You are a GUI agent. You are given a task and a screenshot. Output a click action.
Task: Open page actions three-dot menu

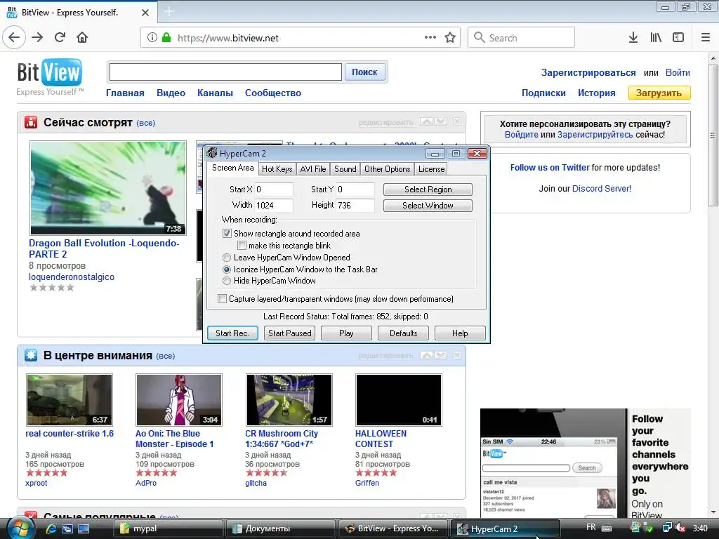(x=430, y=38)
